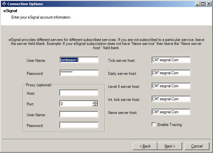This screenshot has width=213, height=153.
Task: Edit the Tick server host field
Action: point(171,60)
